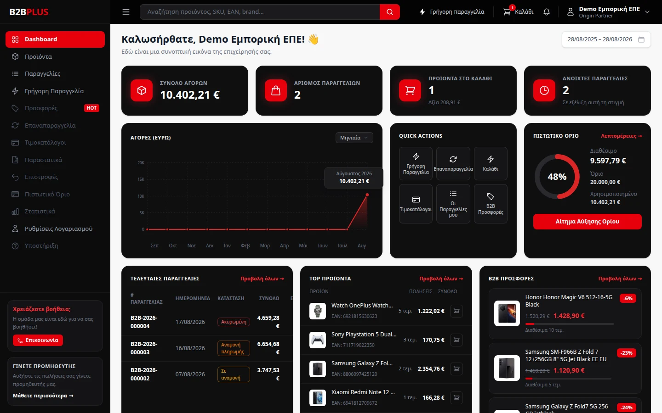Go to Γρήγορη Παραγγελία in sidebar

pyautogui.click(x=55, y=91)
